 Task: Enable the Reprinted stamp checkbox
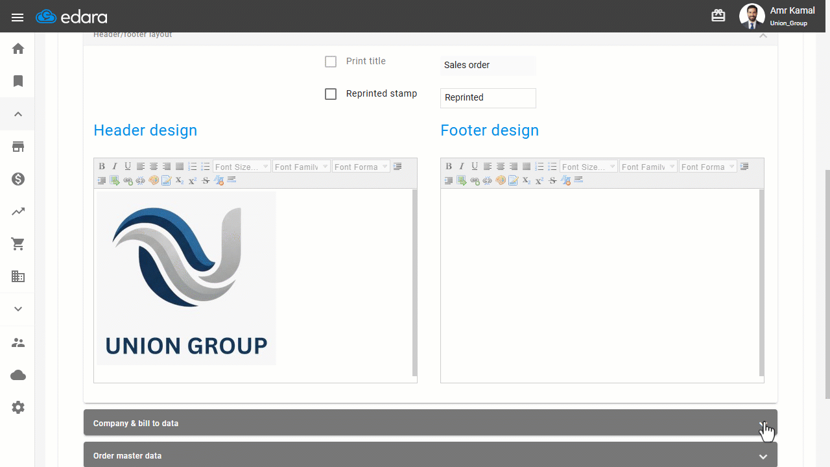tap(331, 94)
